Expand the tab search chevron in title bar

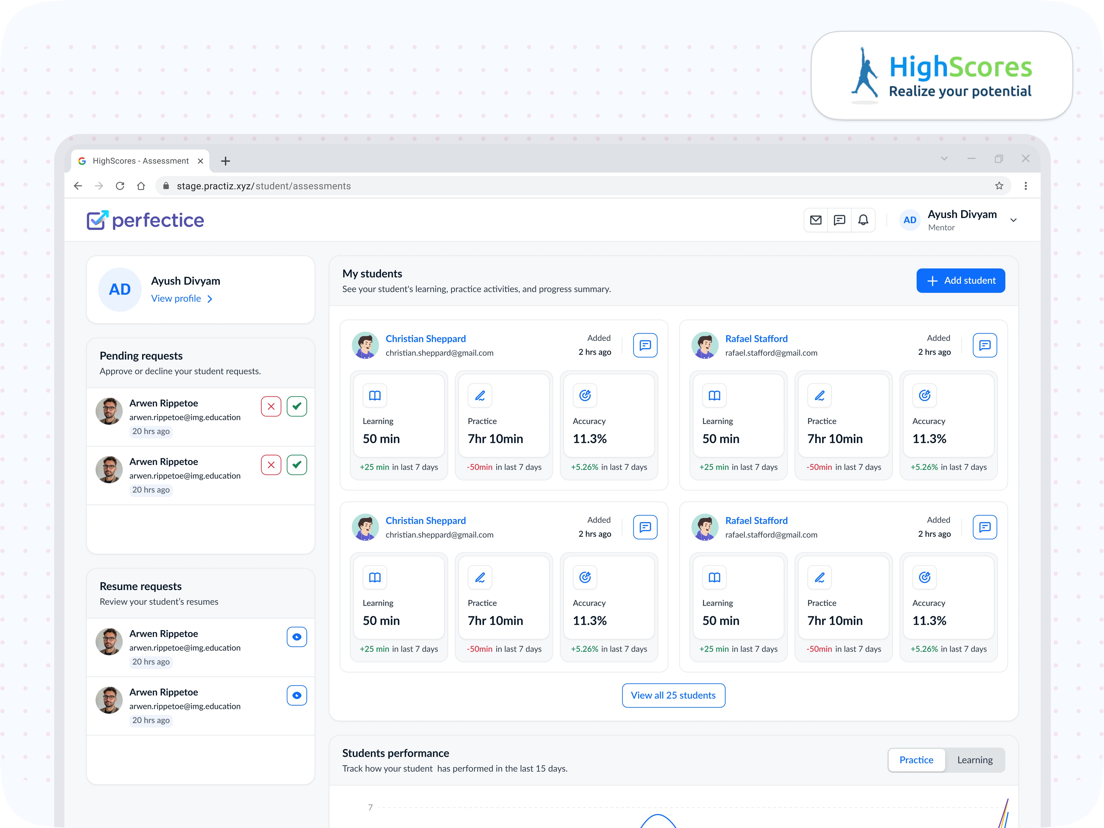(x=944, y=159)
